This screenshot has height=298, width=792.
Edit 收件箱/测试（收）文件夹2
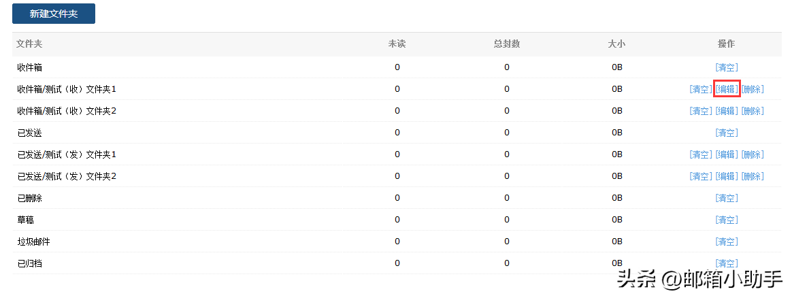coord(726,111)
